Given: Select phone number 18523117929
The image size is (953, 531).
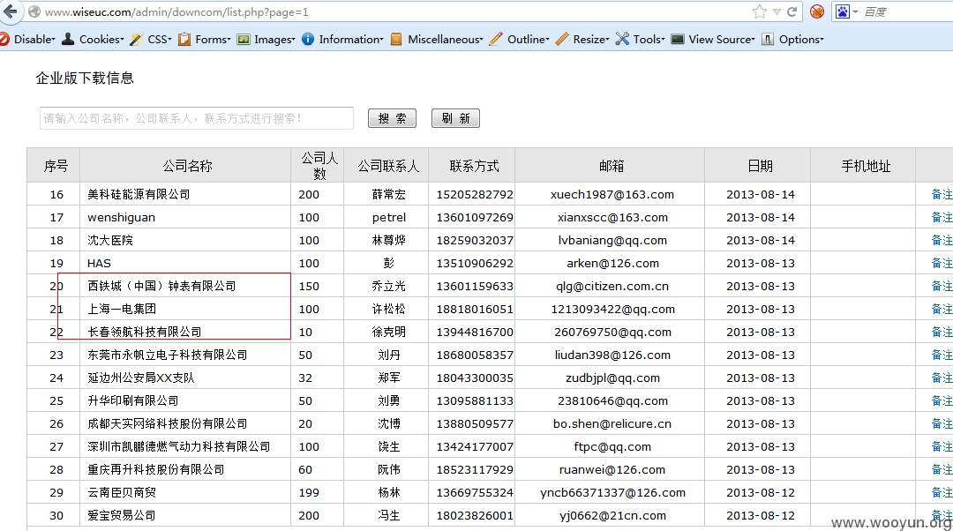Looking at the screenshot, I should (x=475, y=469).
